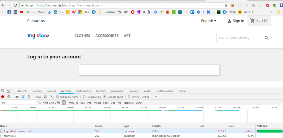
Task: Enable the Preserve log checkbox
Action: [x=84, y=97]
